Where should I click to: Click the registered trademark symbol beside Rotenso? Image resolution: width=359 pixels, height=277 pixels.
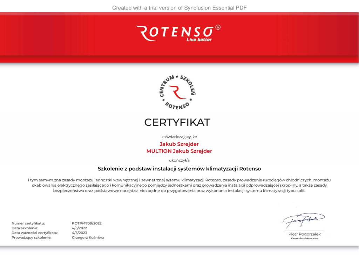[x=218, y=27]
